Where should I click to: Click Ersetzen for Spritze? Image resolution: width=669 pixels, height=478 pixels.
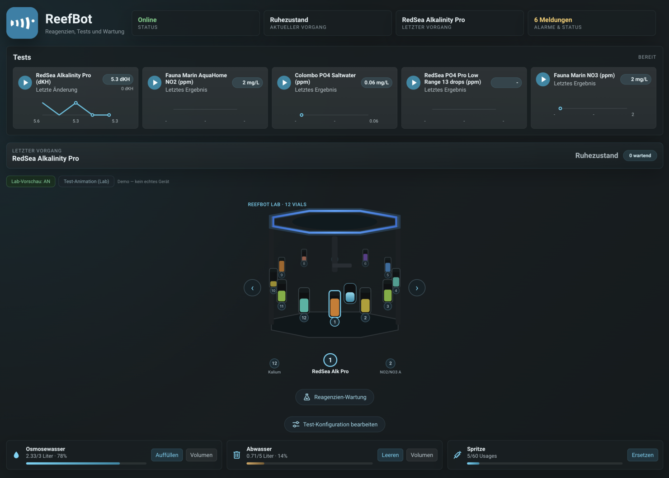pyautogui.click(x=642, y=455)
